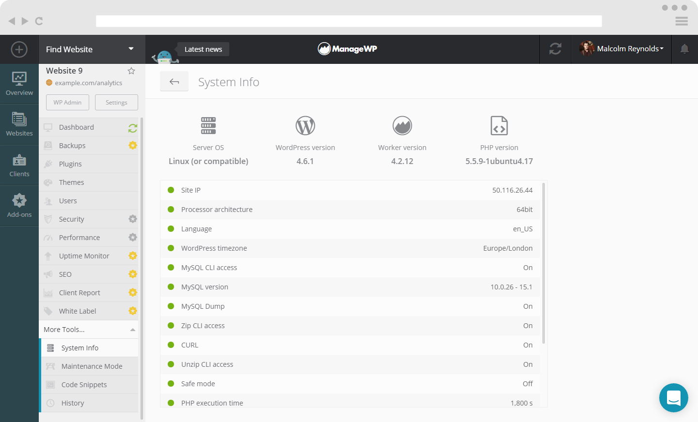Click the add website plus icon
This screenshot has height=422, width=698.
tap(19, 49)
